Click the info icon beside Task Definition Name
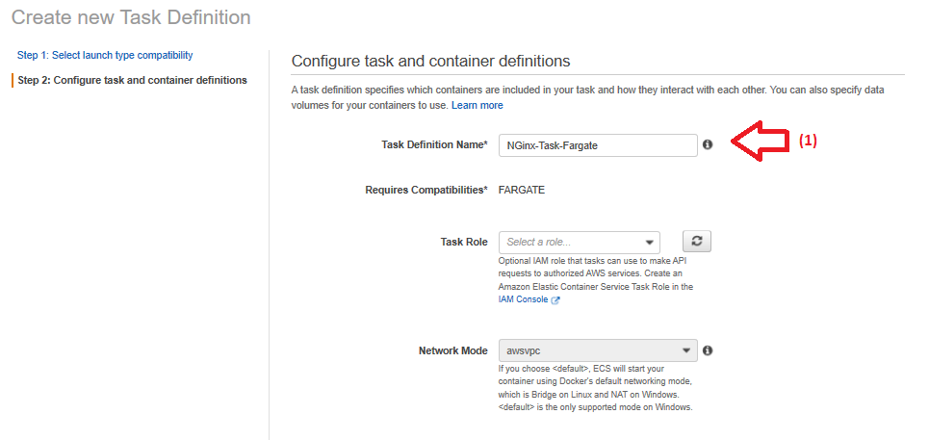Viewport: 929px width, 440px height. (708, 144)
